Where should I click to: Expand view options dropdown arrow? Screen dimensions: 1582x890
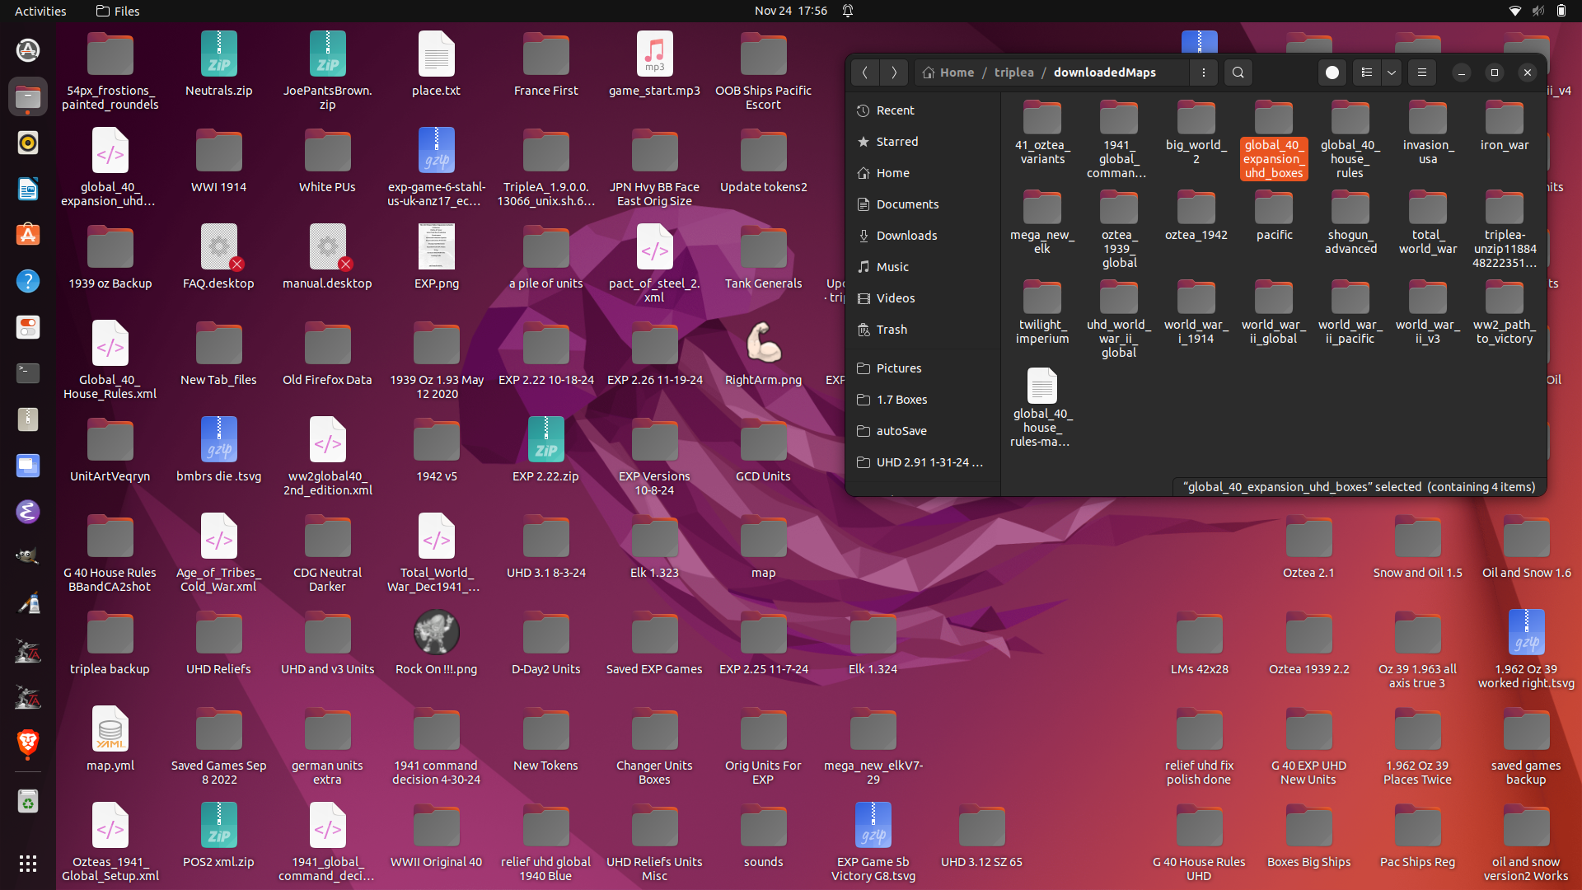click(x=1392, y=73)
